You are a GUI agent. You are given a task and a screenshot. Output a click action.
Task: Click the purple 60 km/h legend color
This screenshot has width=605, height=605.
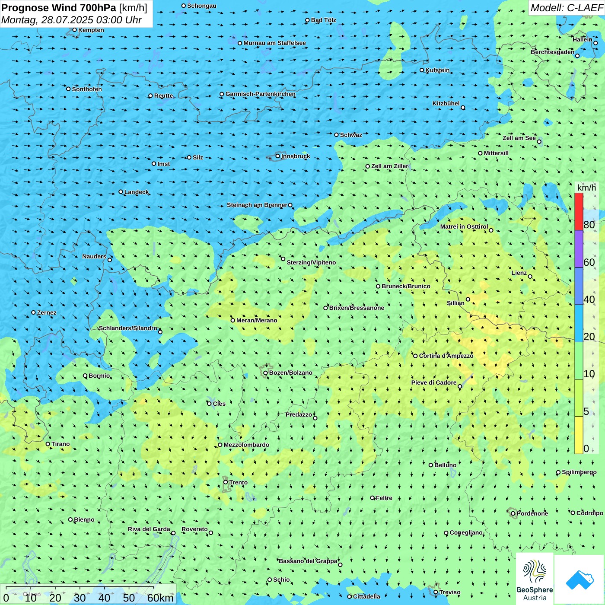point(579,249)
